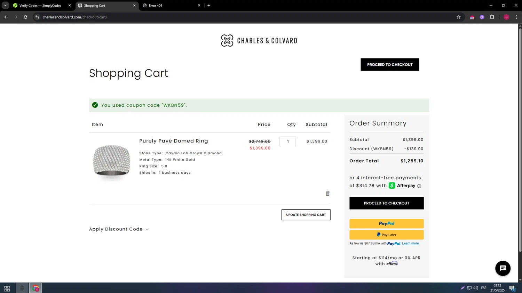This screenshot has width=522, height=293.
Task: Switch to Shopping Cart tab
Action: pos(106,6)
